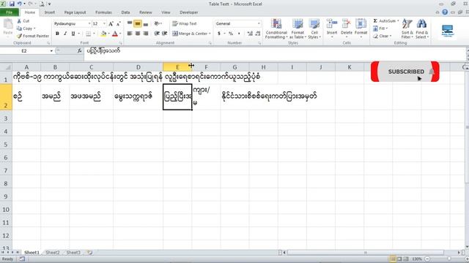This screenshot has height=263, width=469.
Task: Click the Cut scissors icon
Action: [x=20, y=21]
